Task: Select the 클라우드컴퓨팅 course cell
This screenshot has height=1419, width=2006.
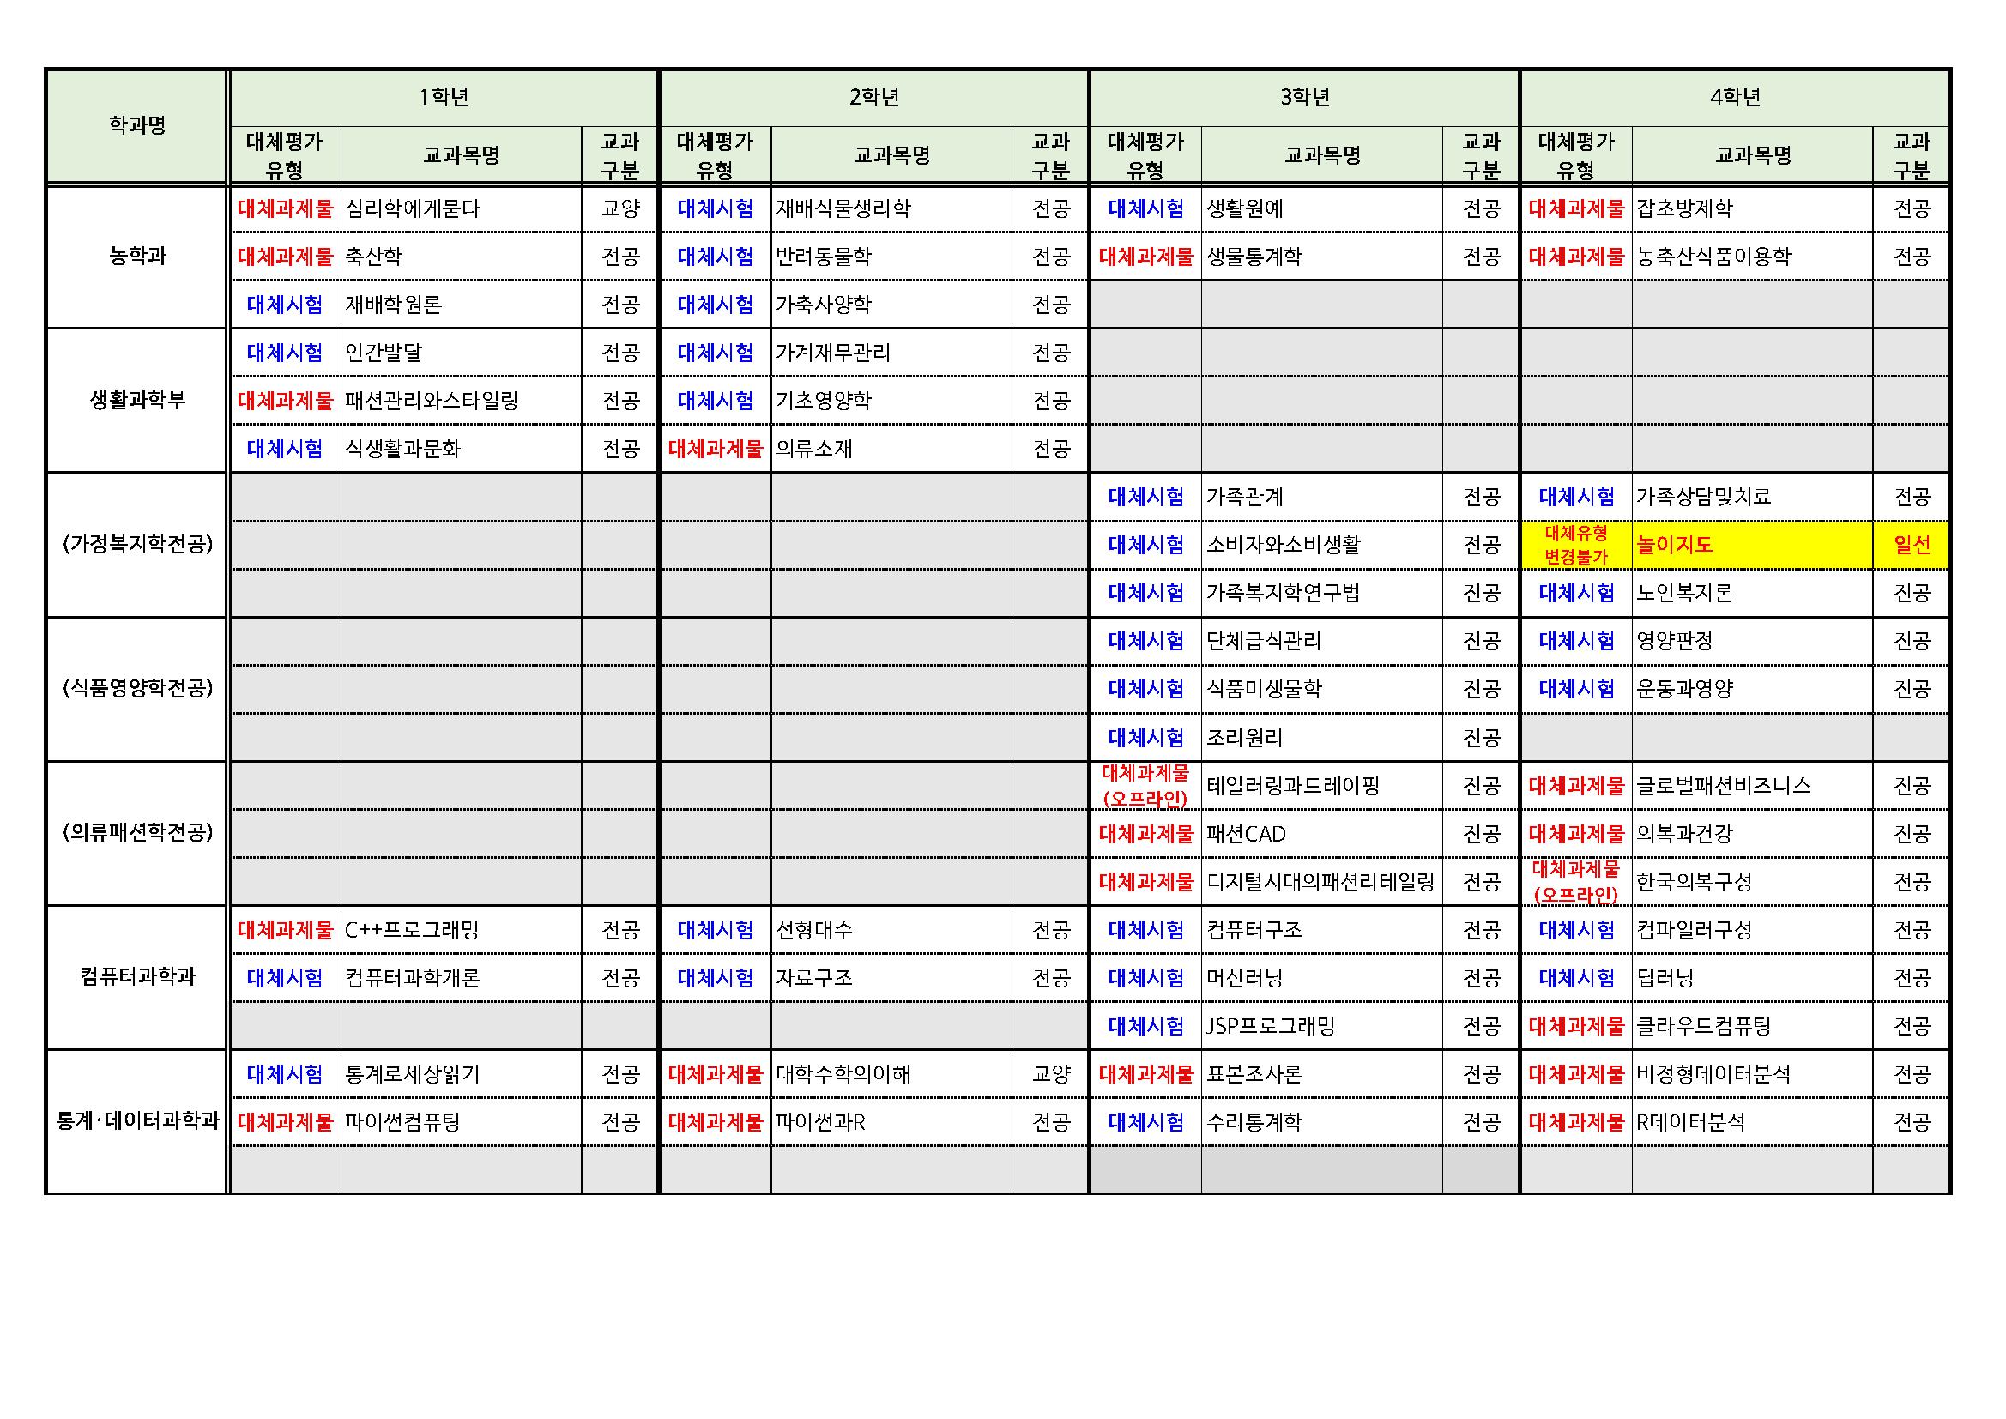Action: tap(1753, 1025)
